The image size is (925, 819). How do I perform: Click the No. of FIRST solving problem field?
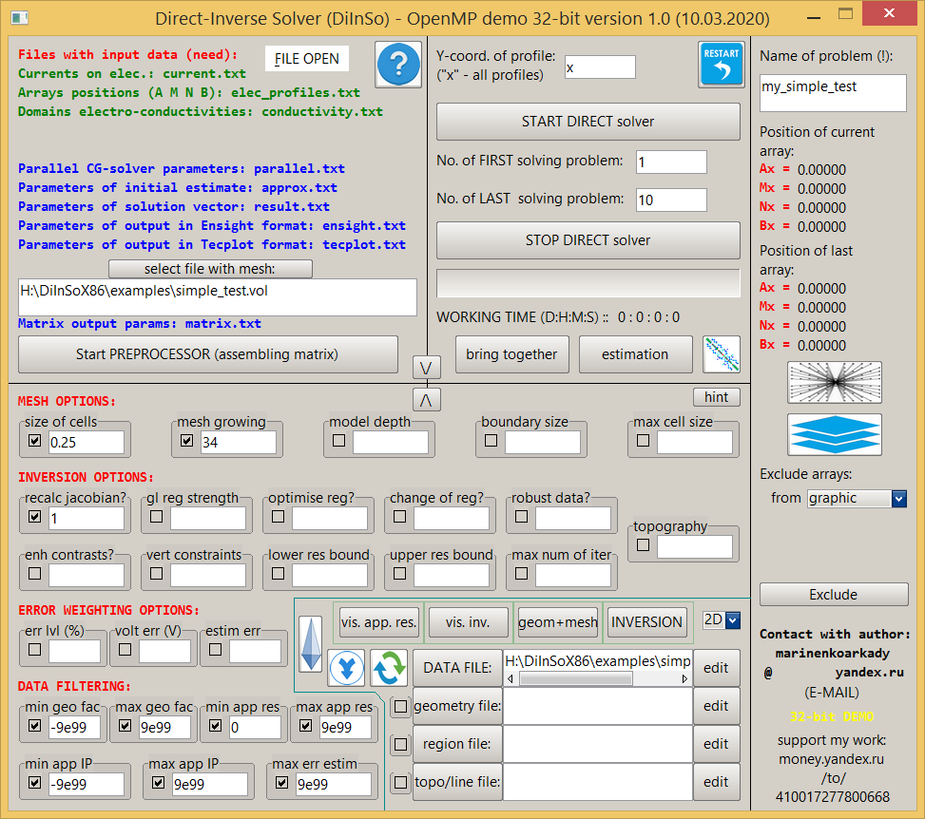671,162
